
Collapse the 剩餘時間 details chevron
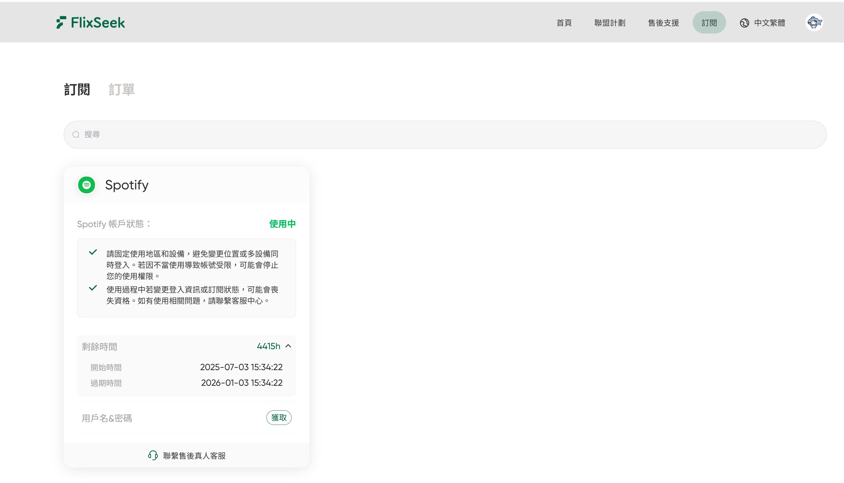pos(288,346)
